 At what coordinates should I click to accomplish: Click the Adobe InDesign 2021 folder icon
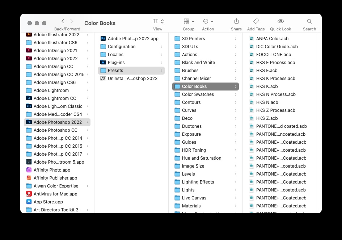(29, 50)
